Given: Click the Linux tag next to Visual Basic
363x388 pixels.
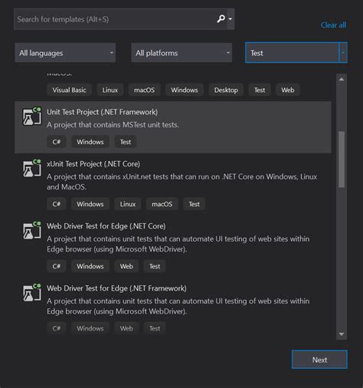Looking at the screenshot, I should [110, 90].
